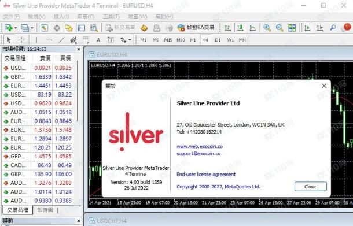Select the M30 timeframe
Viewport: 353px width, 226px height.
click(181, 40)
